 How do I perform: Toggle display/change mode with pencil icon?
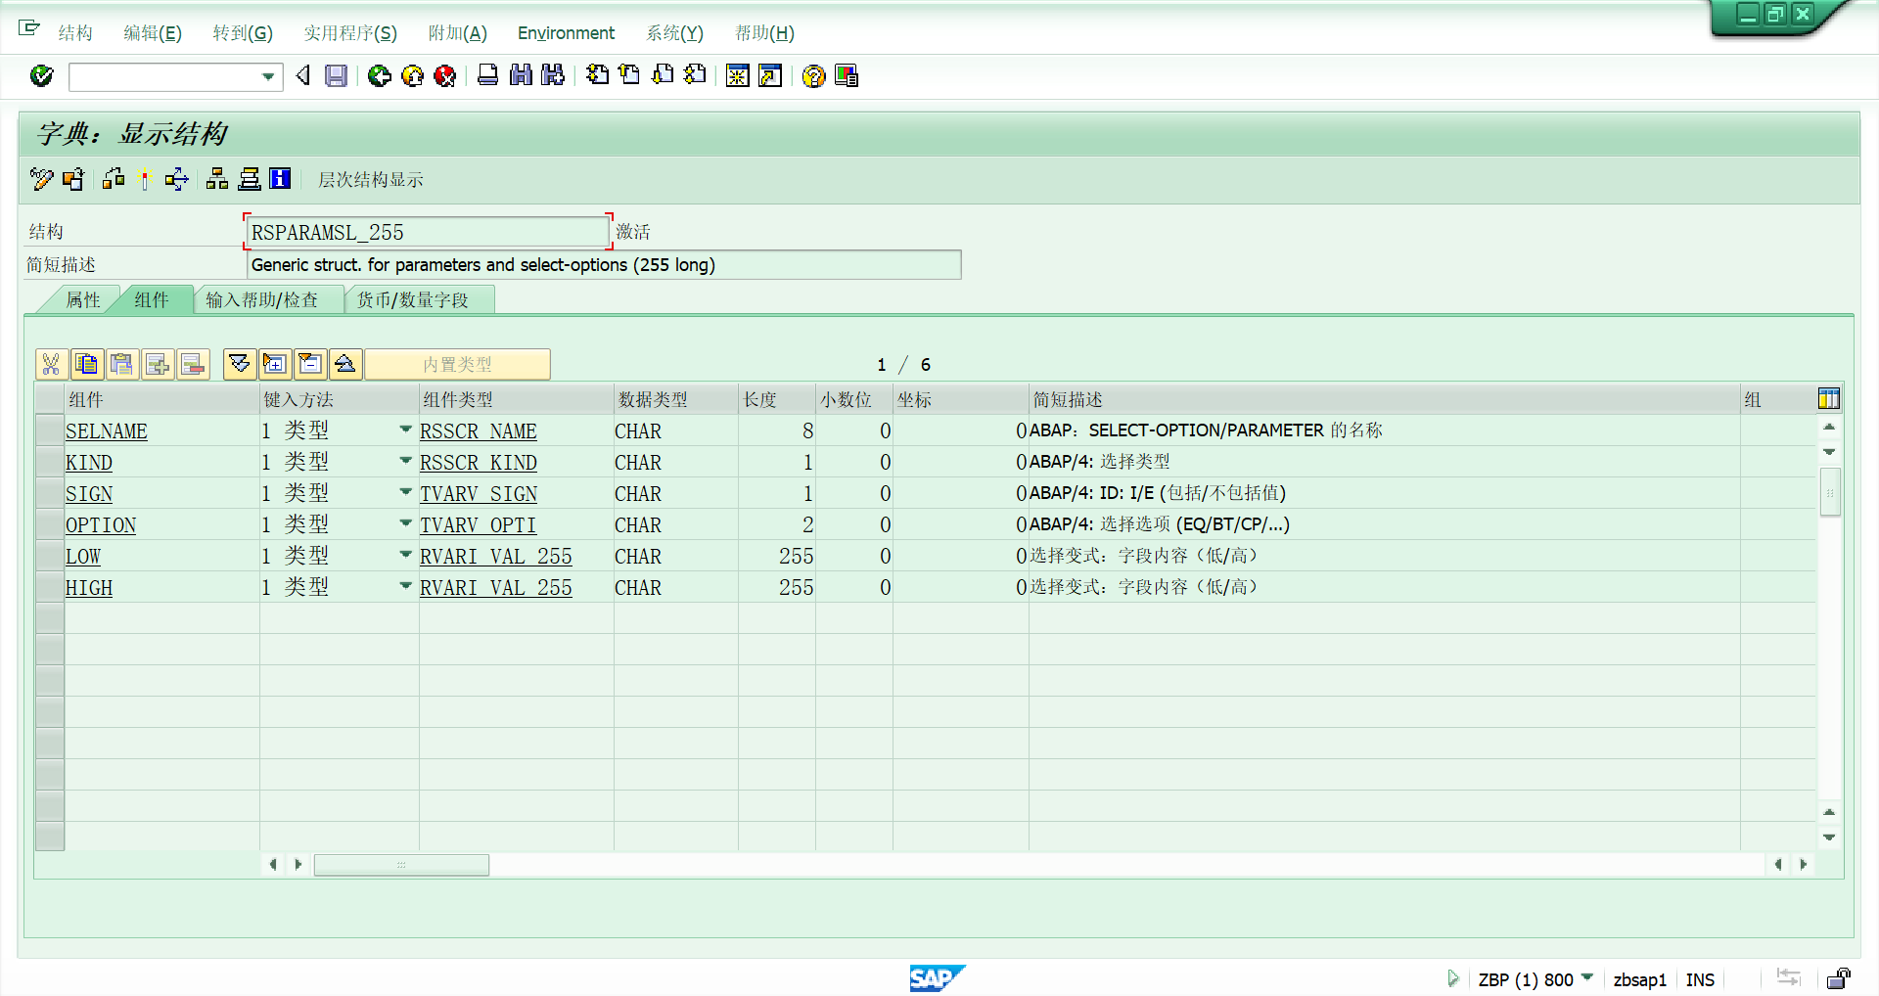40,179
